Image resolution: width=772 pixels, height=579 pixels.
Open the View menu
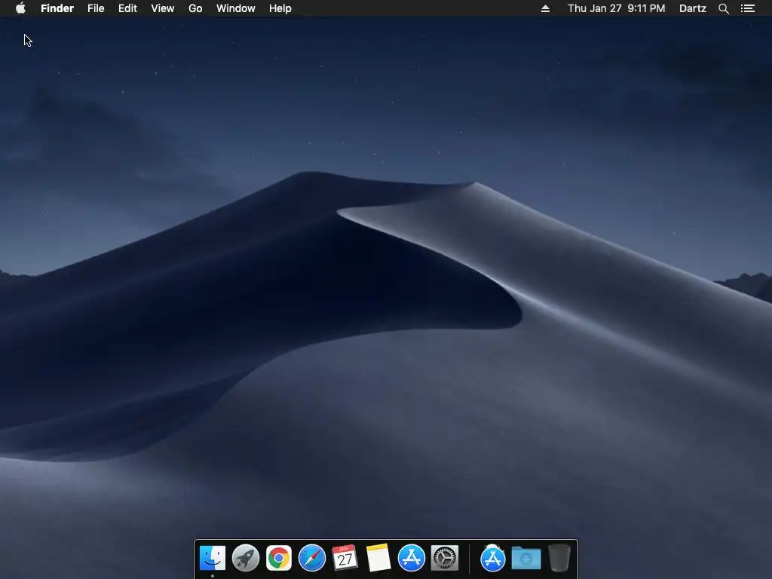coord(163,8)
